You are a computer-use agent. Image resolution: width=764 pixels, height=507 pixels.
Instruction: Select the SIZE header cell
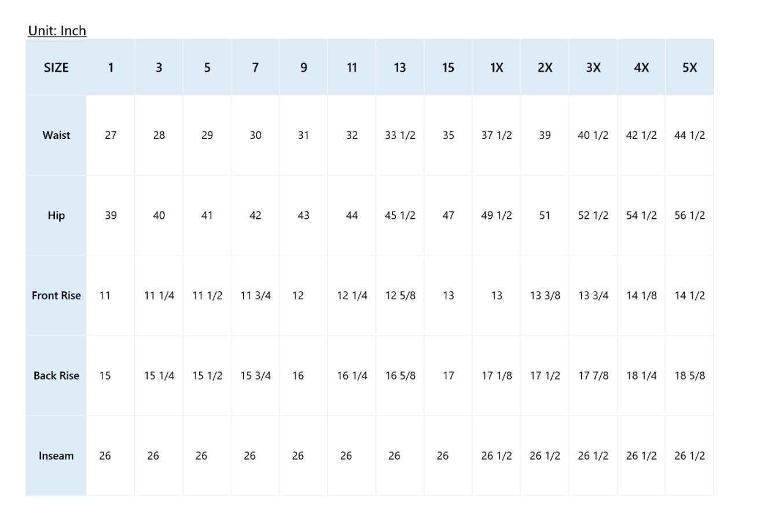(x=56, y=68)
